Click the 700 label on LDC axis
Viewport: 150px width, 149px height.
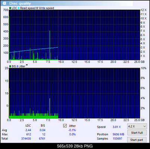(x=6, y=10)
